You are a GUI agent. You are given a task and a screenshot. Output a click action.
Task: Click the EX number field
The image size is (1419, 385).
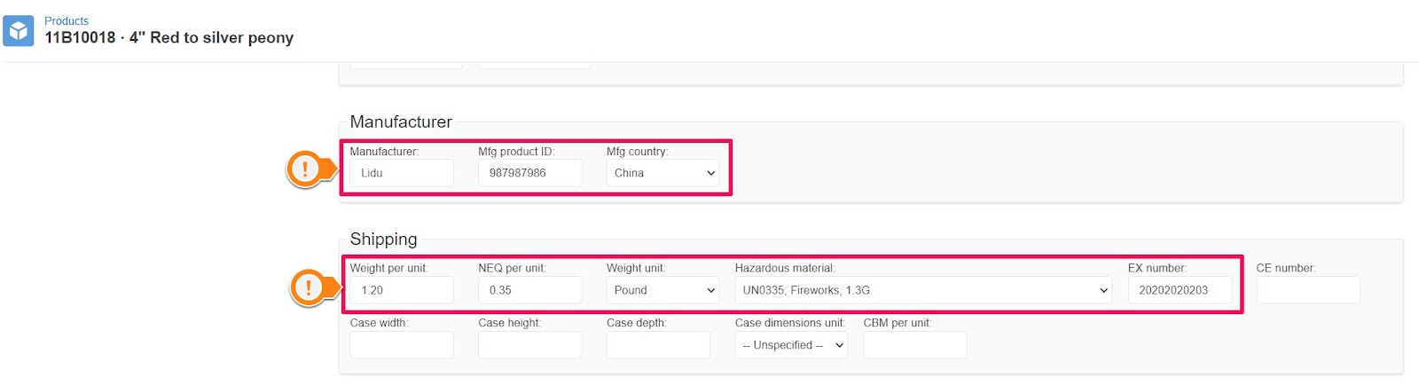click(x=1180, y=290)
